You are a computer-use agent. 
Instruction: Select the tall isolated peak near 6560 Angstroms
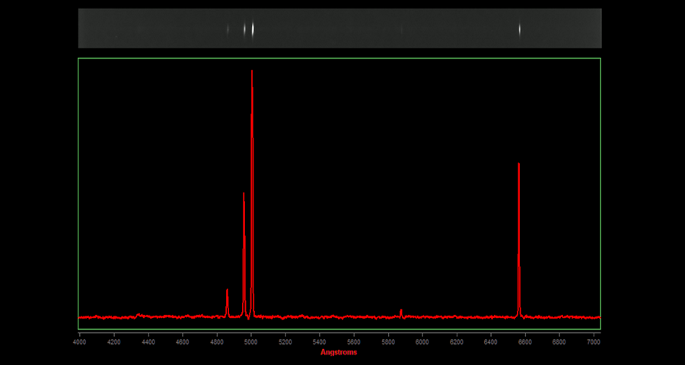519,165
